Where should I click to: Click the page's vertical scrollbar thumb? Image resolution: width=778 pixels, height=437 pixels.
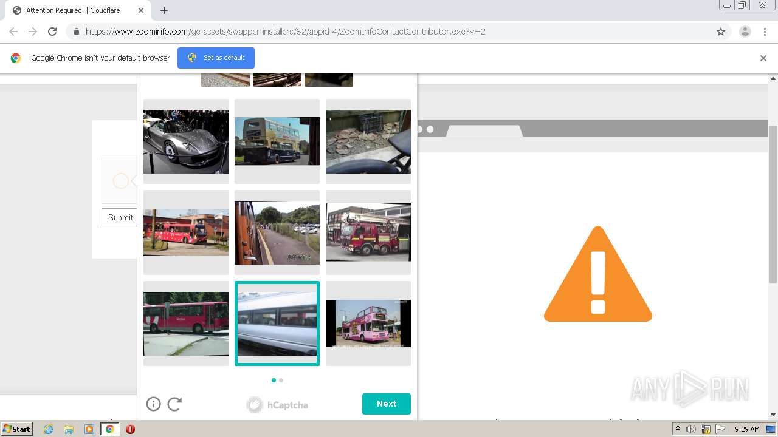click(773, 205)
